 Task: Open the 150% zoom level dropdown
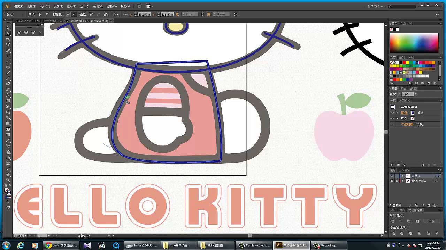(26, 236)
